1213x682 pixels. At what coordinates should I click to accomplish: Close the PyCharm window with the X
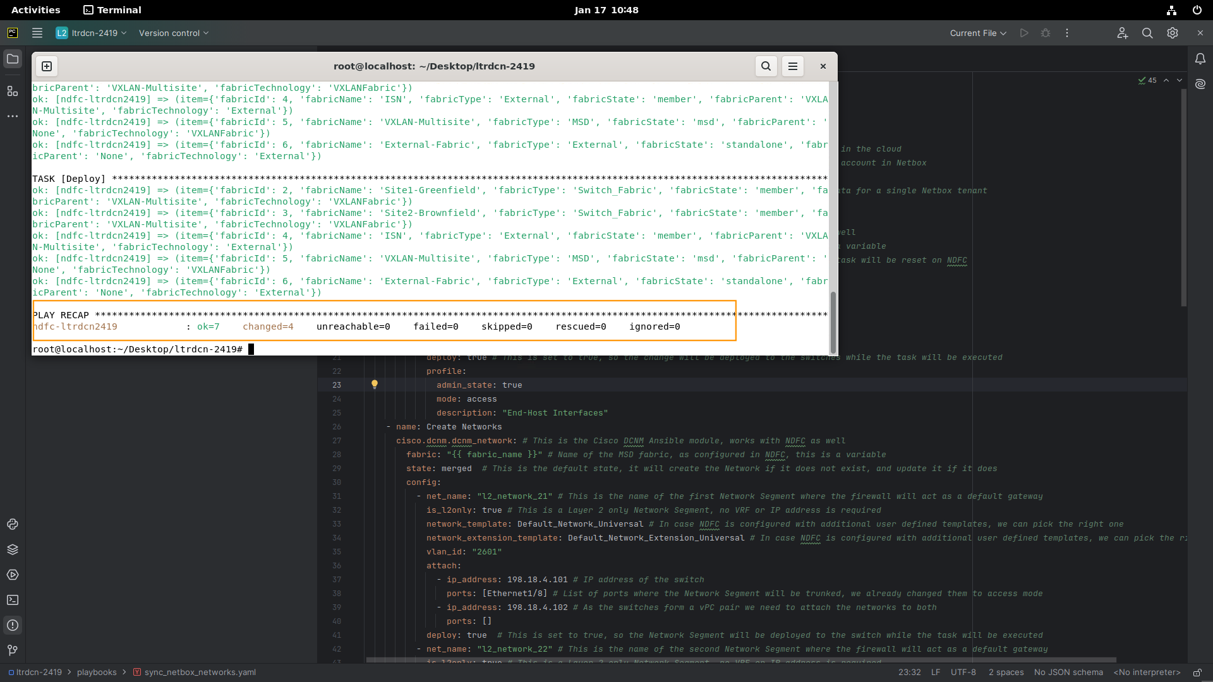(1200, 33)
